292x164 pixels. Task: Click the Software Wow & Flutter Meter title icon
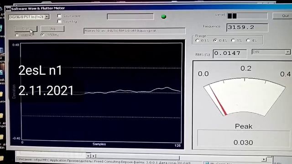point(8,9)
